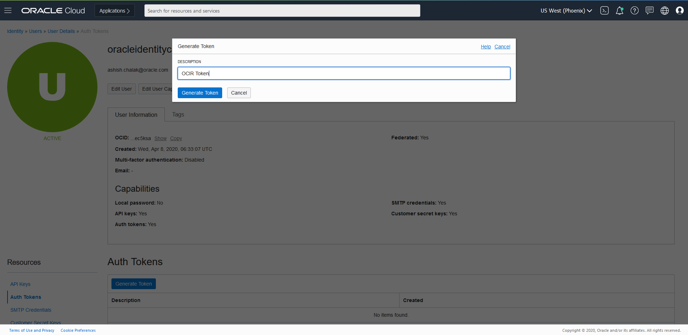Open the Help link in dialog header

click(486, 47)
